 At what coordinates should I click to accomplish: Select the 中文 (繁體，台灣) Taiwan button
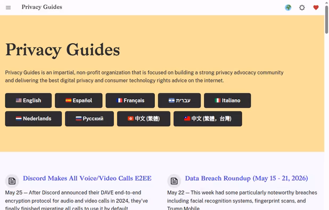(208, 119)
